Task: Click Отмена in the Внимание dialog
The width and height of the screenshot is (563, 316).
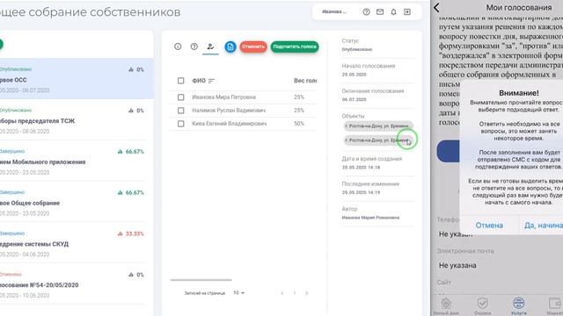Action: tap(489, 226)
